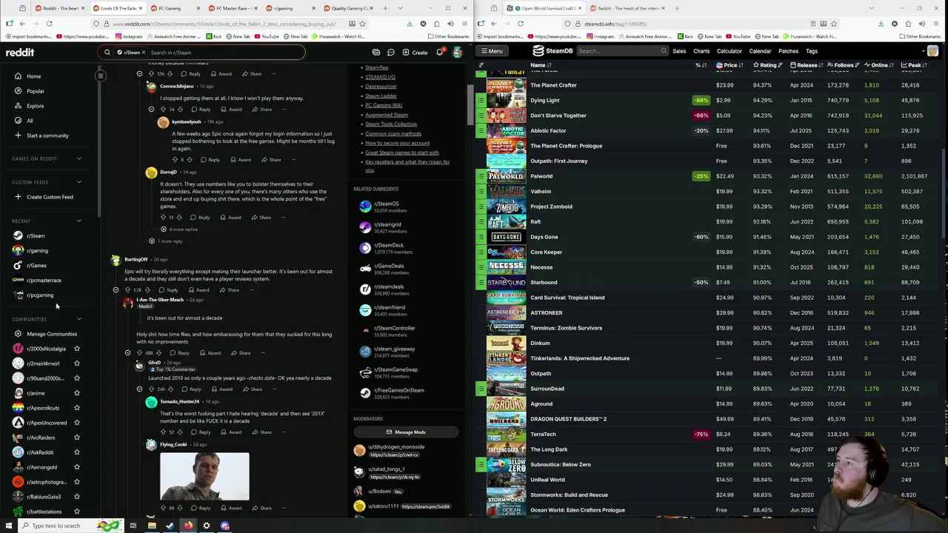Screen dimensions: 948x533
Task: Favorite r/ArcRaiders with its star
Action: click(x=76, y=438)
